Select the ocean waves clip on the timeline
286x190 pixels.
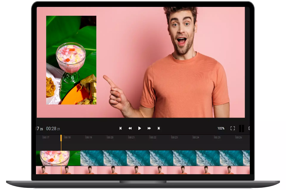[165, 158]
